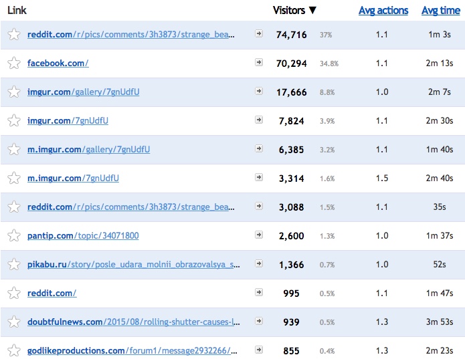Open the reddit.com/r/pics link with 1.5% share

click(x=130, y=207)
